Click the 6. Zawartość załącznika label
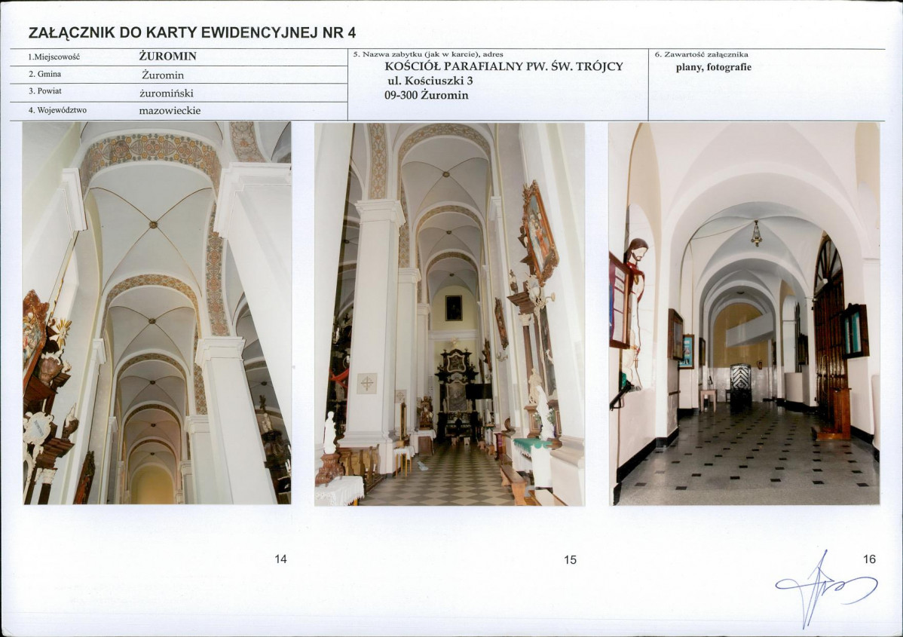Screen dimensions: 903x637 (702, 55)
